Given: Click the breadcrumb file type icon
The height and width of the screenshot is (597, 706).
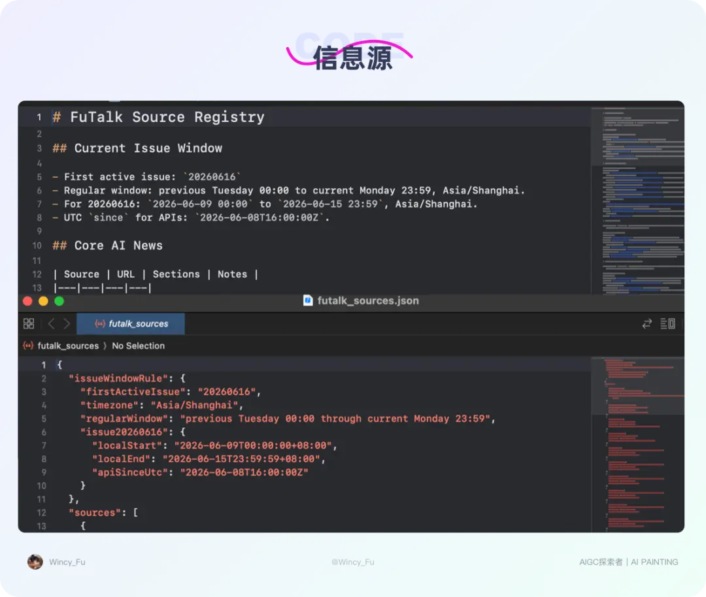Looking at the screenshot, I should [28, 346].
